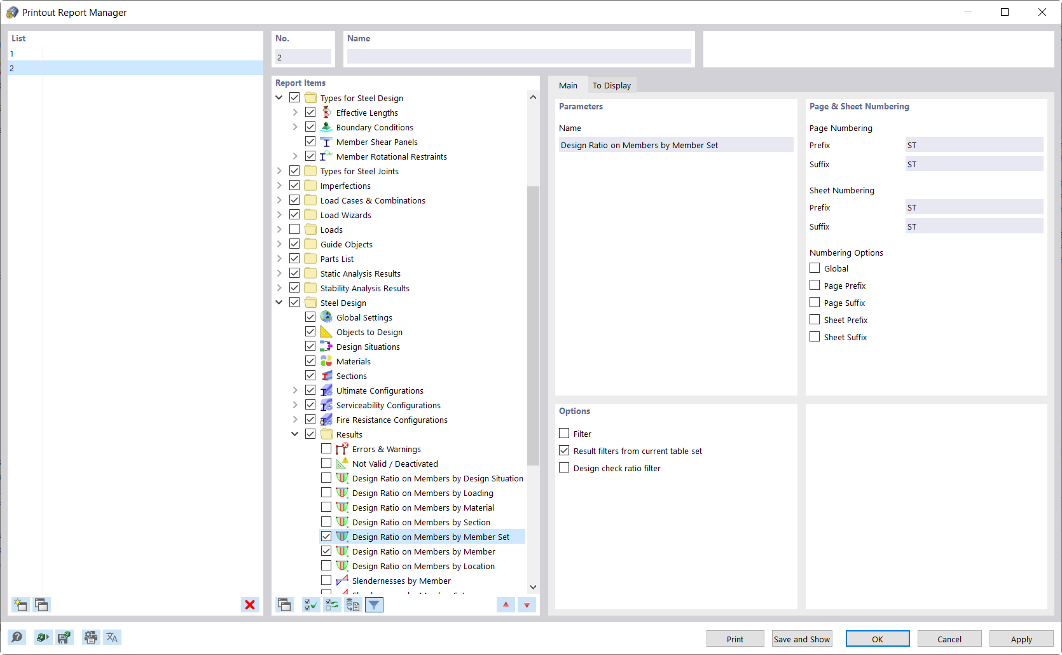Click the Cancel button
Screen dimensions: 1062x655
tap(949, 639)
